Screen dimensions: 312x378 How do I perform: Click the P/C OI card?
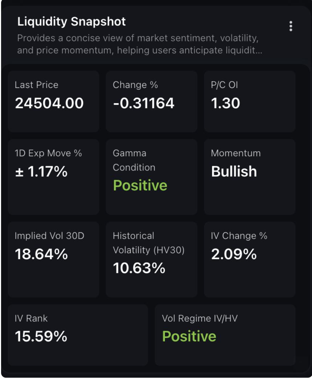(250, 101)
